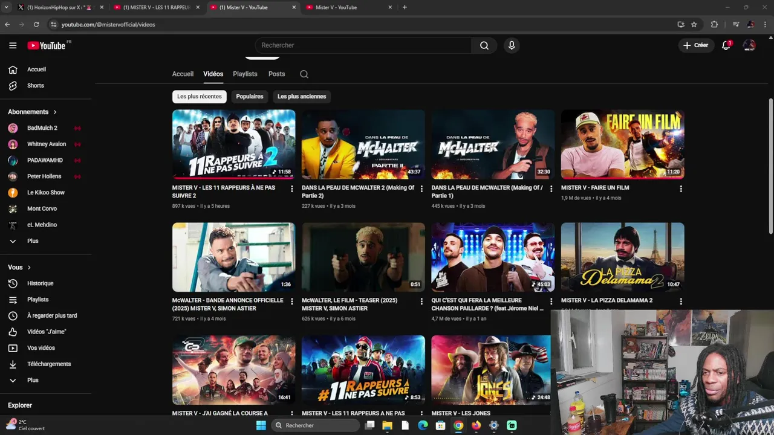This screenshot has width=774, height=435.
Task: Play La Pizza Delamama 2 thumbnail
Action: tap(623, 257)
